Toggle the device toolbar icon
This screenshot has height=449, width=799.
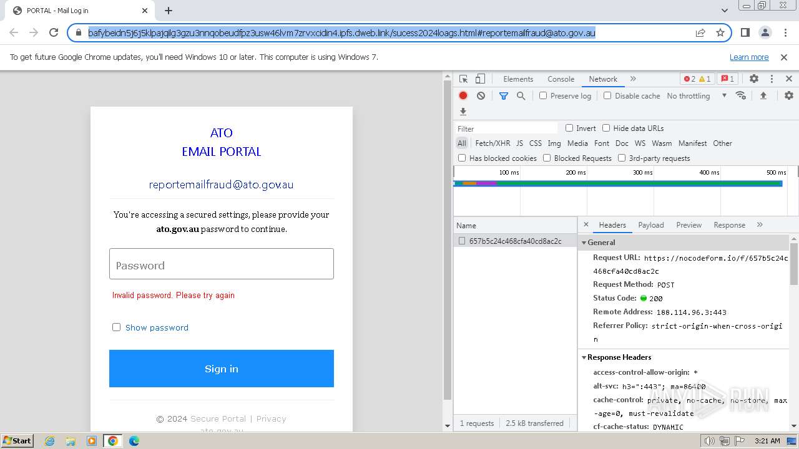(x=480, y=79)
